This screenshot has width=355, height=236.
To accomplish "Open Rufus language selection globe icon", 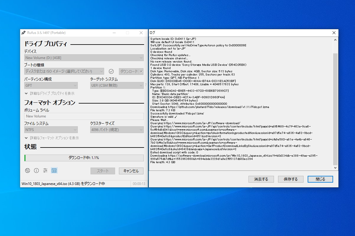I will (27, 170).
